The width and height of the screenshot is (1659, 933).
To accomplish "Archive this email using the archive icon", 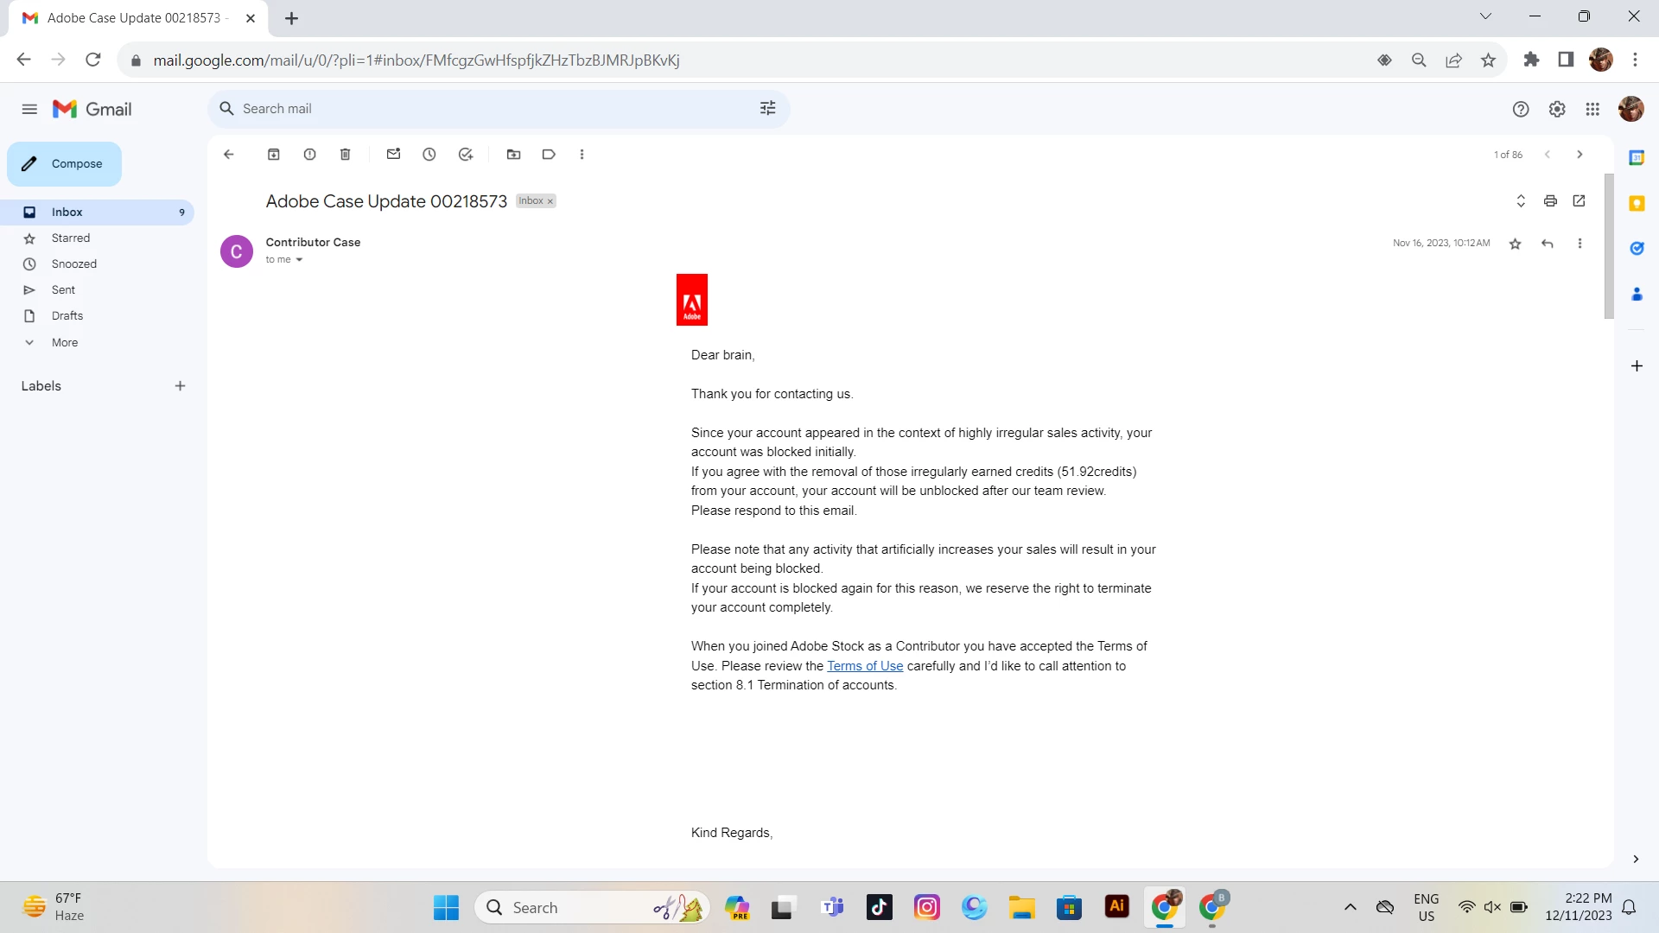I will tap(273, 155).
